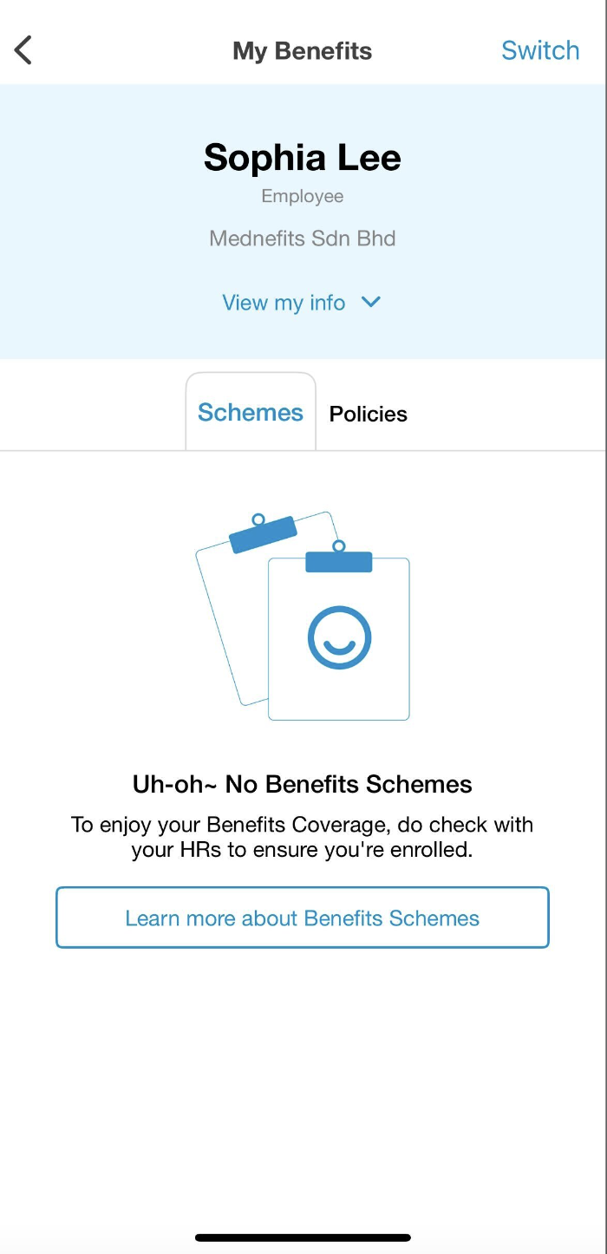Click the Benefits Coverage enrollment message
The image size is (607, 1254).
click(303, 837)
